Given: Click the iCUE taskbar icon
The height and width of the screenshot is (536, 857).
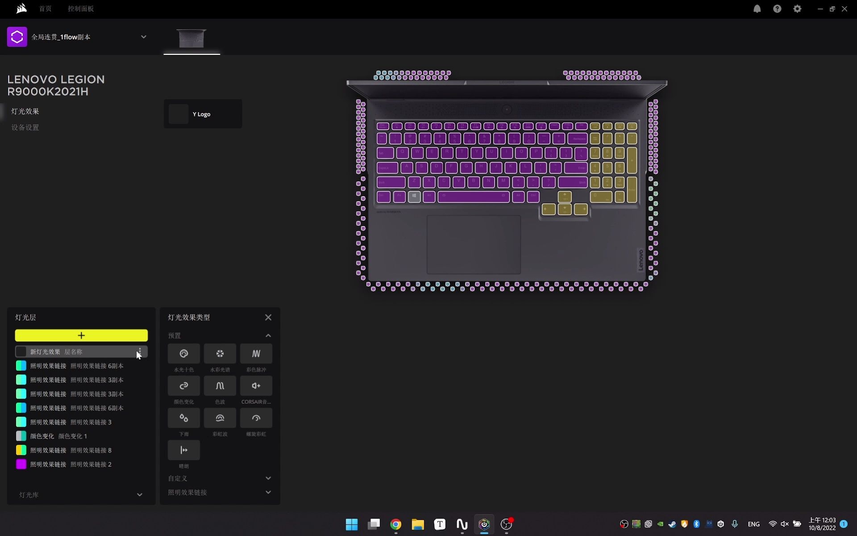Looking at the screenshot, I should pos(484,524).
